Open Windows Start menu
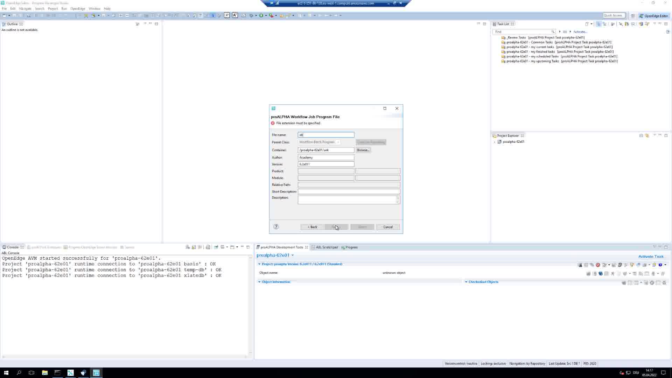The width and height of the screenshot is (672, 378). pyautogui.click(x=6, y=373)
